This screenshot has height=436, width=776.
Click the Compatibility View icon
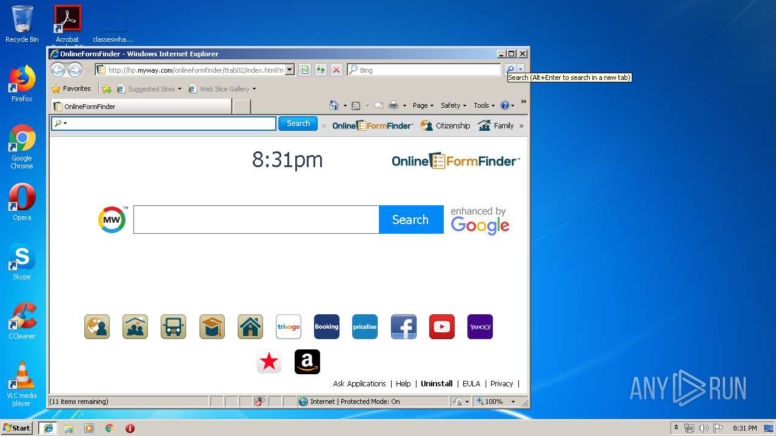305,70
